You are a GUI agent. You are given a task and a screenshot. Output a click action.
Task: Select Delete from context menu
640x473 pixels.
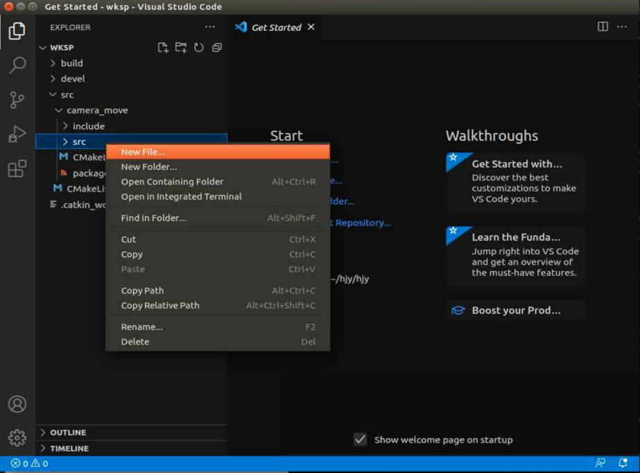218,342
